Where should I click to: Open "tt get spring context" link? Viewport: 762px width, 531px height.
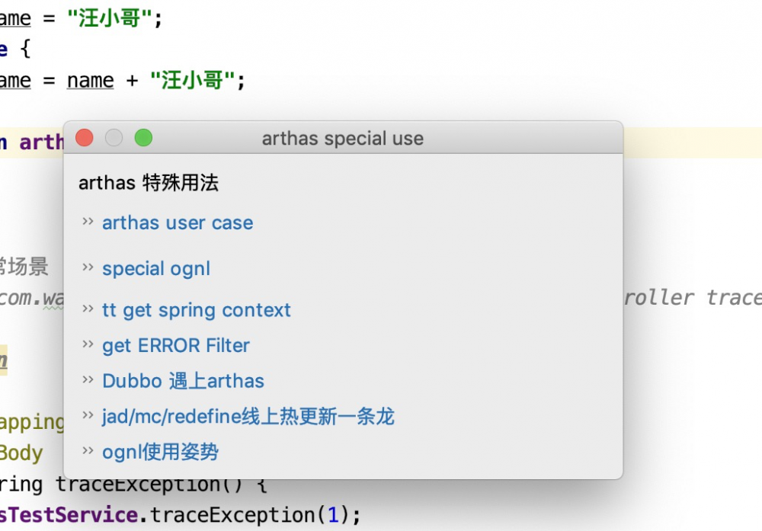click(197, 311)
